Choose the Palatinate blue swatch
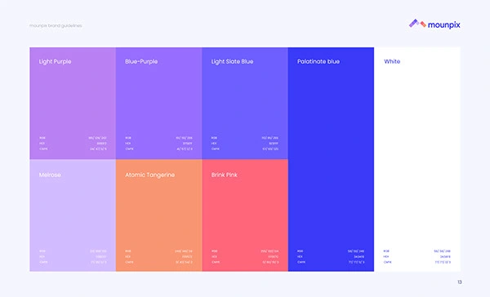The height and width of the screenshot is (297, 490). tap(331, 159)
